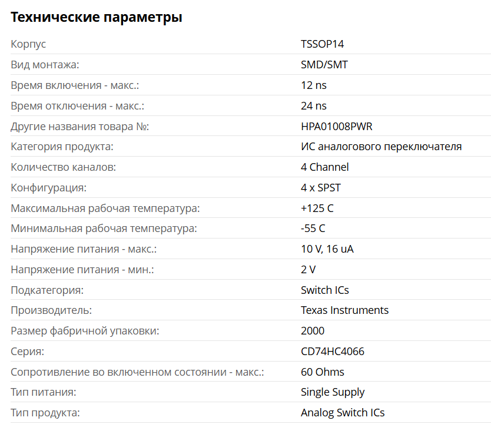Select the '+125 C' maximum temperature
Viewport: 491px width, 424px height.
317,208
